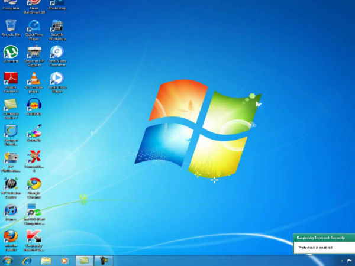Viewport: 355px width, 266px height.
Task: Select the red X icon shortcut
Action: pyautogui.click(x=34, y=161)
